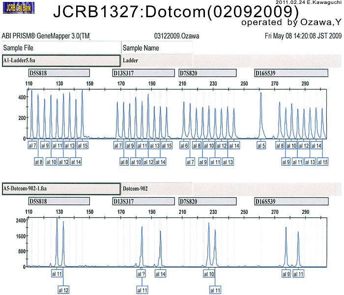Select the 'al 14' label under Ladder D7S820
Screen dimensions: 344x295
[234, 146]
